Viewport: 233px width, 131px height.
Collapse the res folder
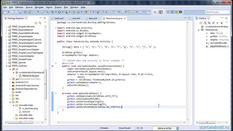10,102
